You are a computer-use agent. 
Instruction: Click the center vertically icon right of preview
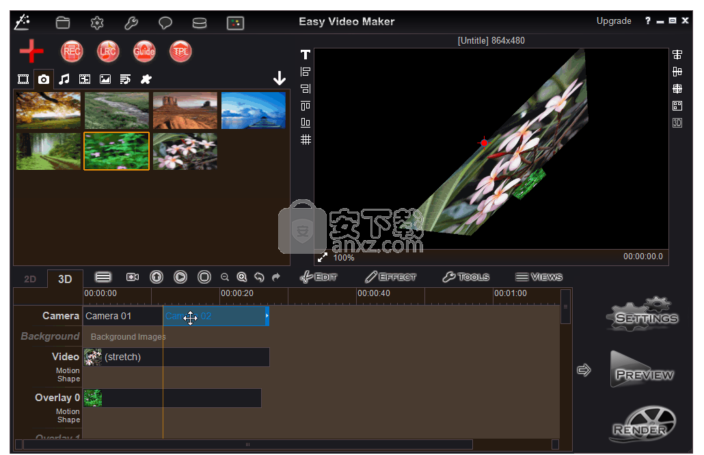[x=677, y=72]
